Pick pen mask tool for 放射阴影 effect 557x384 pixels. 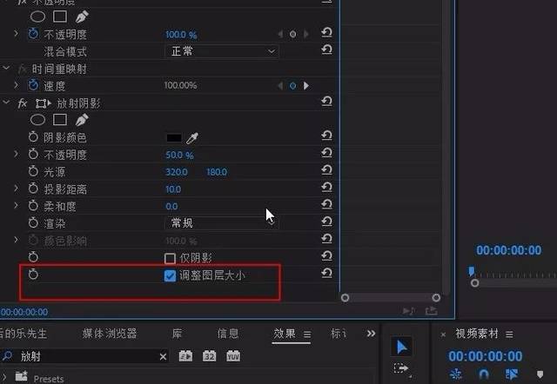click(x=82, y=120)
